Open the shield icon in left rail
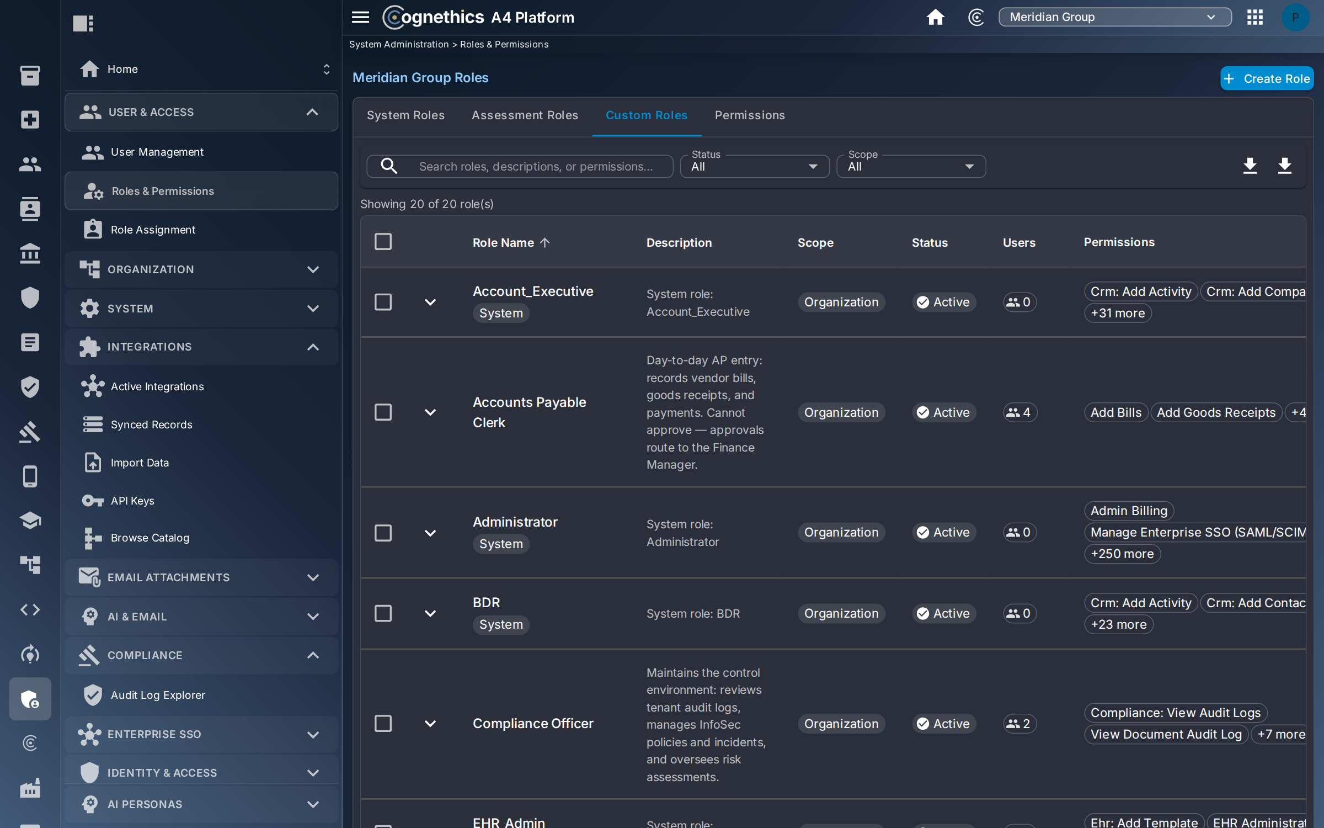Image resolution: width=1324 pixels, height=828 pixels. click(30, 298)
